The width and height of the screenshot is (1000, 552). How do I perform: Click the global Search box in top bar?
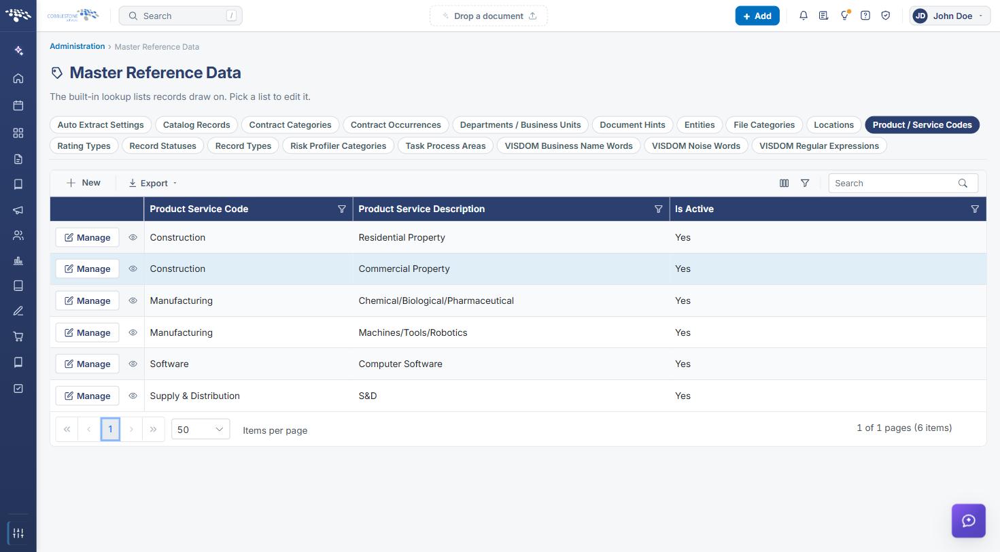[180, 16]
